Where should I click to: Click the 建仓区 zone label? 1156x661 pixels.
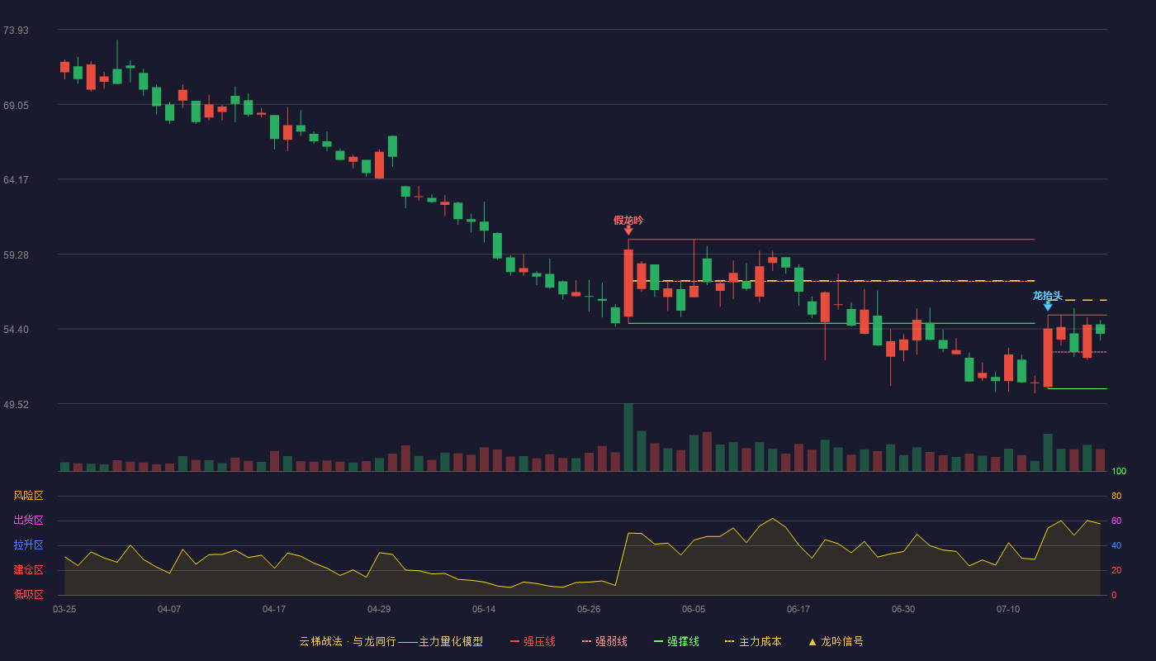tap(28, 570)
